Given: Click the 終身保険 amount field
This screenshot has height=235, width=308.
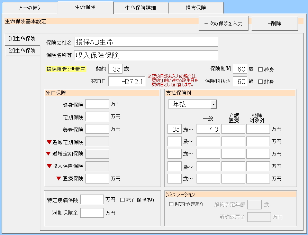Looking at the screenshot, I should [97, 104].
